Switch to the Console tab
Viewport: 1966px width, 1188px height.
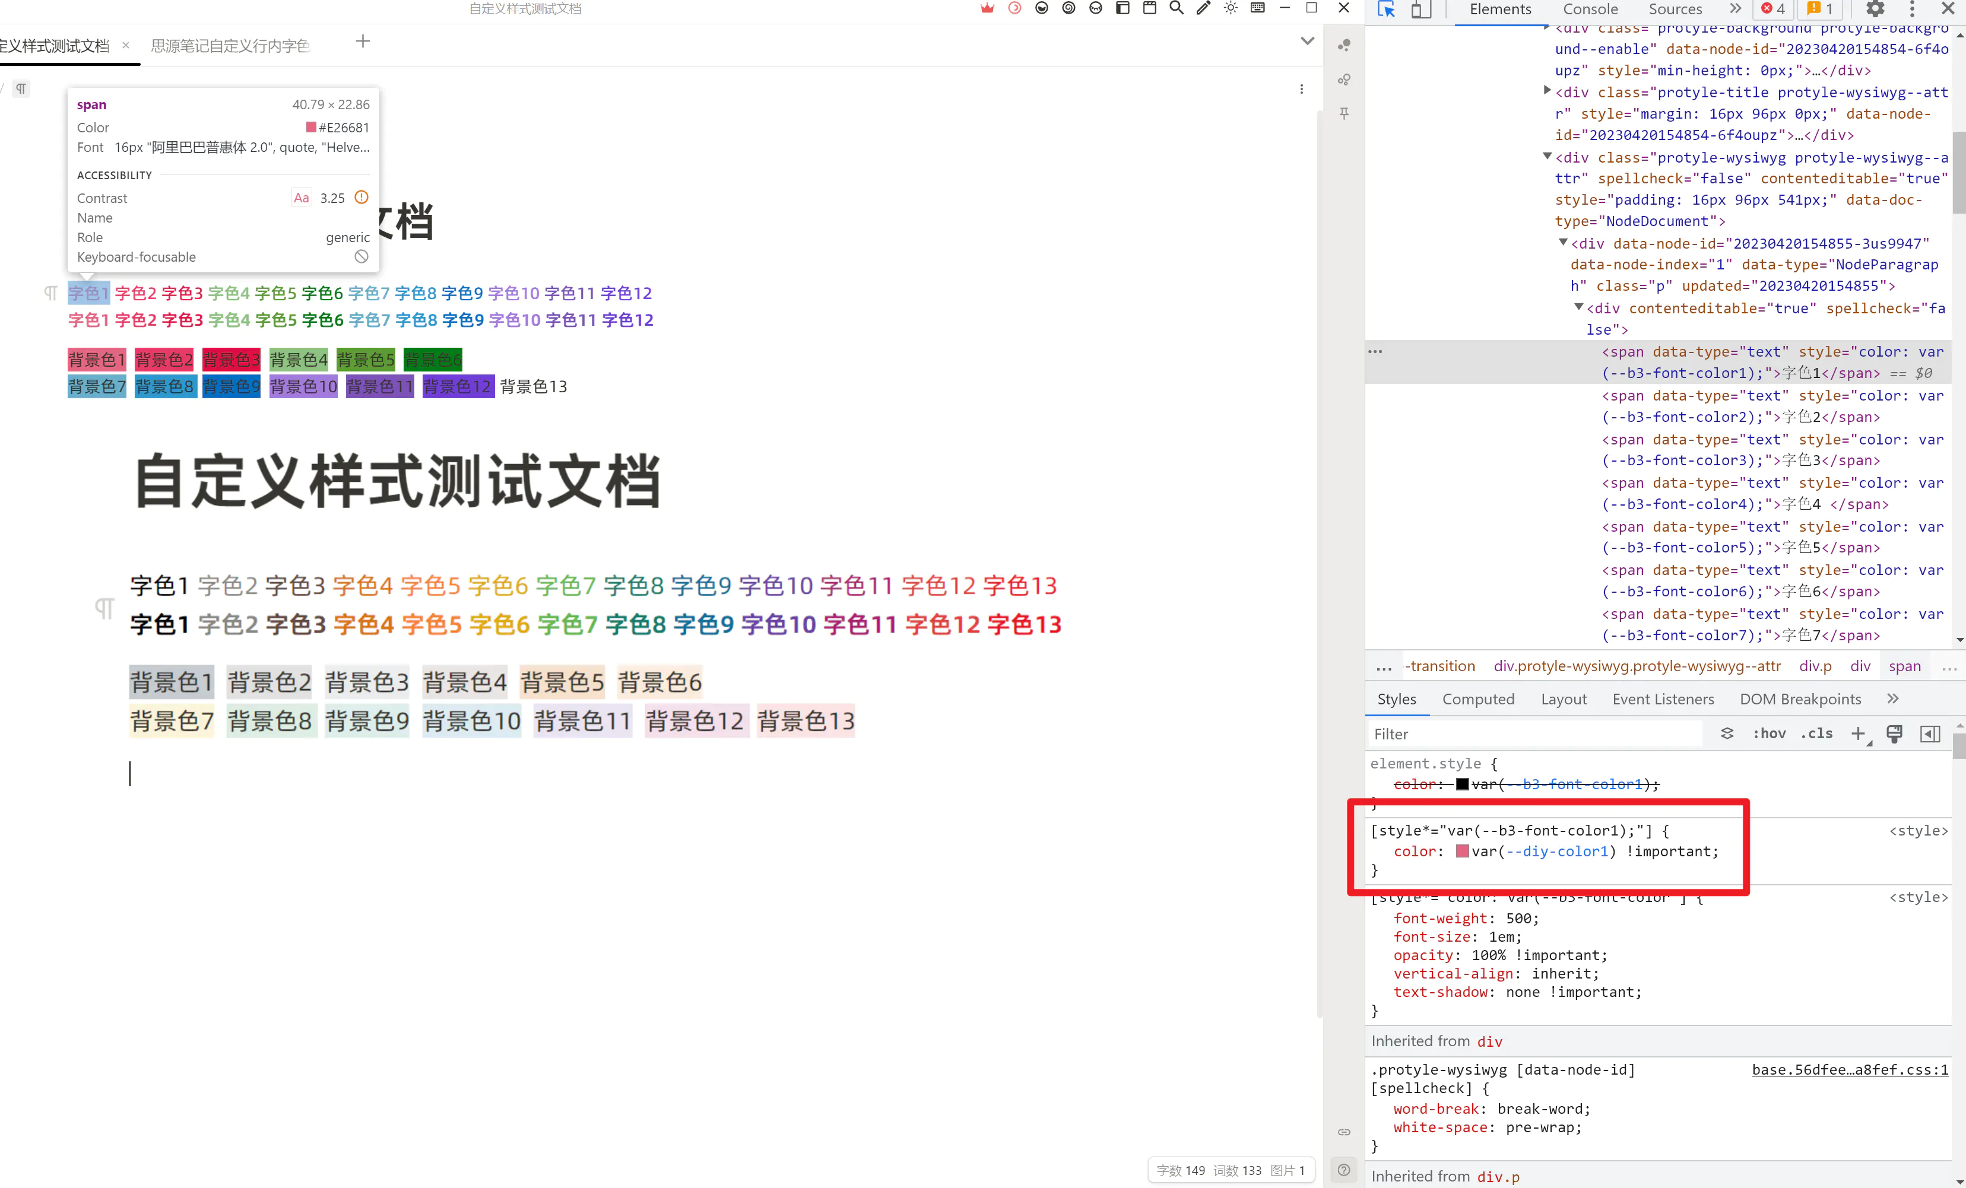click(1590, 9)
